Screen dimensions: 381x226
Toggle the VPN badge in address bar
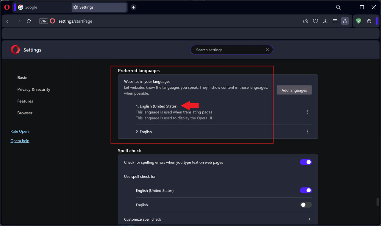(x=43, y=21)
